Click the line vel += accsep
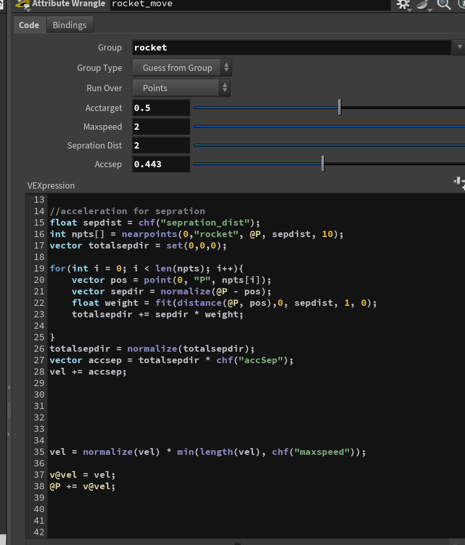The width and height of the screenshot is (465, 545). click(x=88, y=371)
